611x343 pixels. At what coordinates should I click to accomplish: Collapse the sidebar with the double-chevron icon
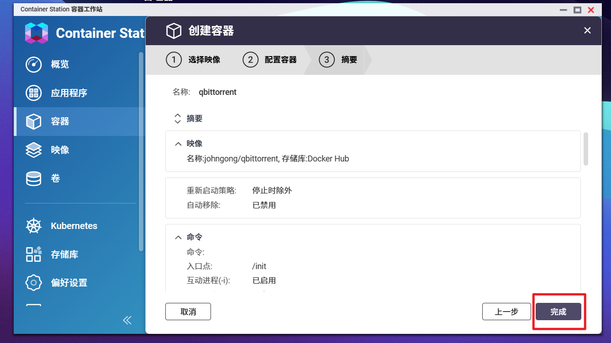(x=127, y=320)
